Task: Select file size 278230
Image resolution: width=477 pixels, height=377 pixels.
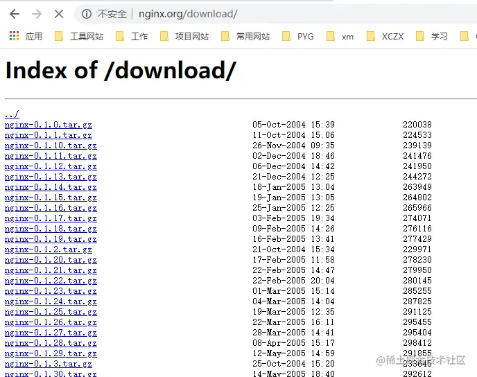Action: point(417,260)
